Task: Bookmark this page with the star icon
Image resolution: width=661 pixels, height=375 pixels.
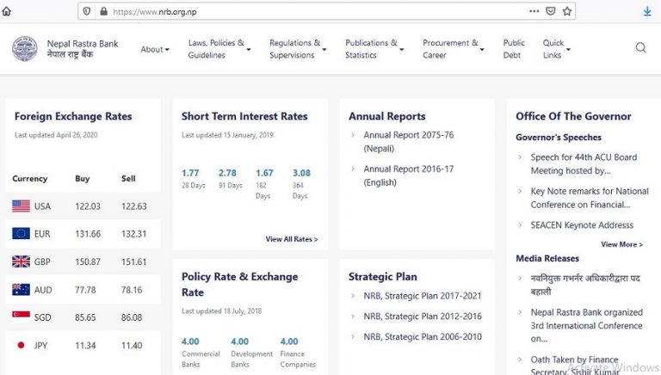Action: pos(567,12)
